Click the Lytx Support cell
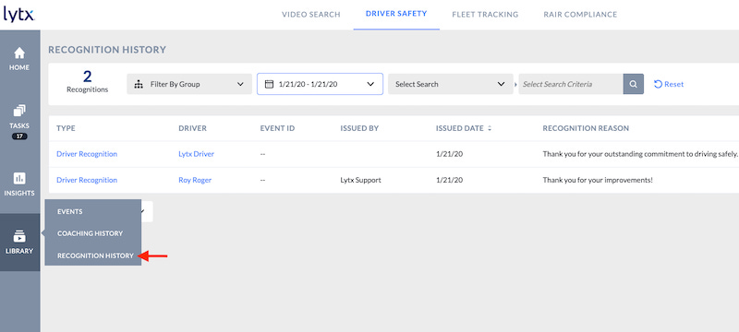This screenshot has height=332, width=739. pos(360,180)
